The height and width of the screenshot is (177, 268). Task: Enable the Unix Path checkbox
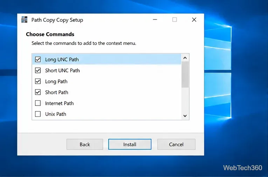pos(38,114)
